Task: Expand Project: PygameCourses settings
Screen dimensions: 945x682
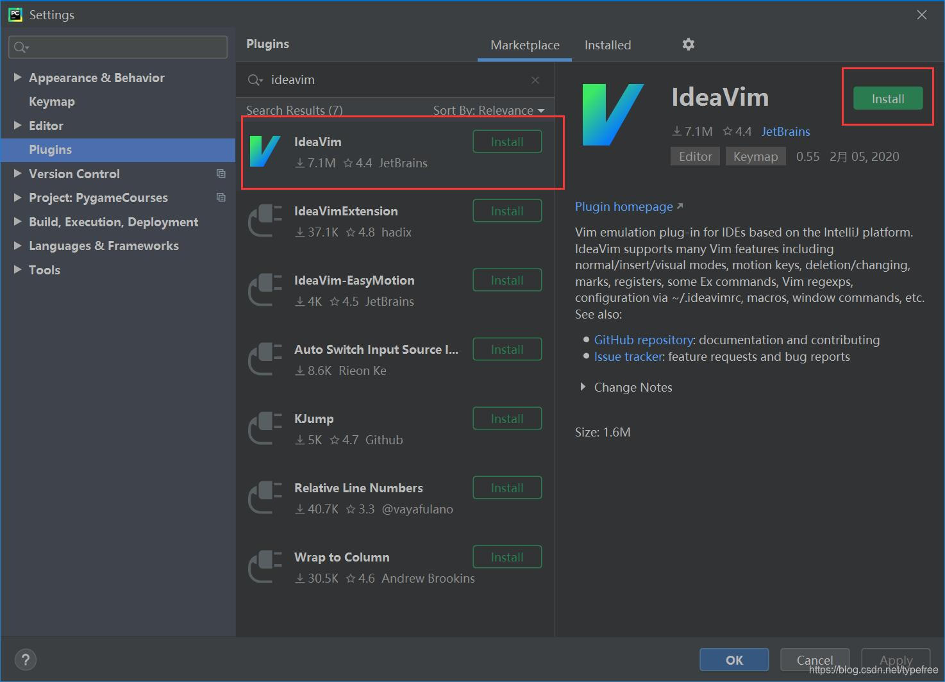Action: pyautogui.click(x=17, y=197)
